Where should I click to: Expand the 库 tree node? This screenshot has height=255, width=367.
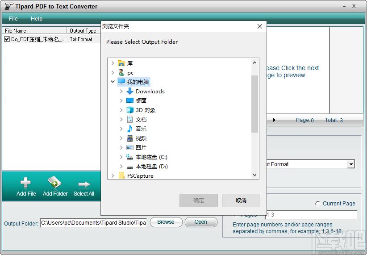point(113,63)
